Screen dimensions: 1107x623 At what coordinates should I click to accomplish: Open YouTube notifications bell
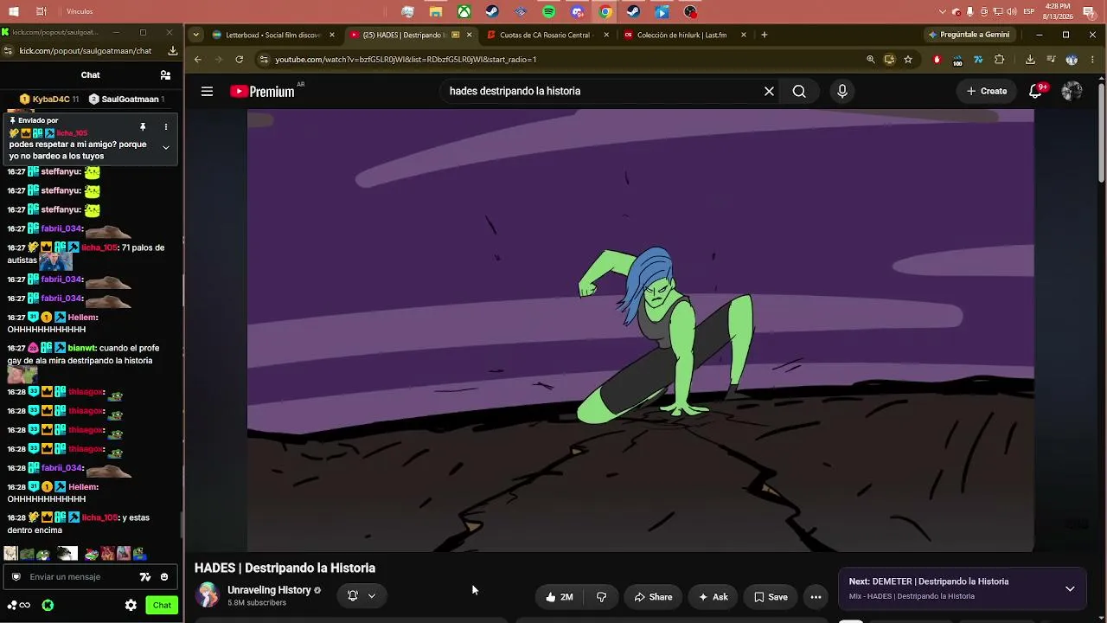[1035, 91]
